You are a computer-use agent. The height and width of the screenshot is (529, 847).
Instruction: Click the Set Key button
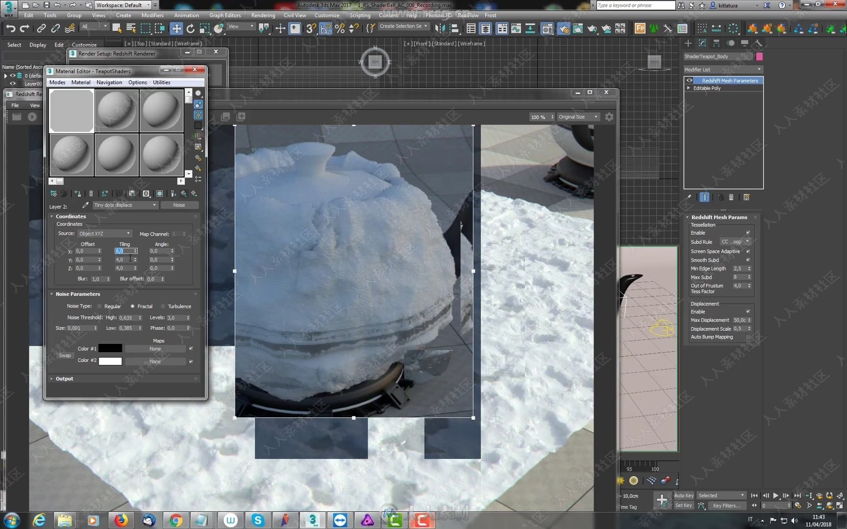point(684,505)
